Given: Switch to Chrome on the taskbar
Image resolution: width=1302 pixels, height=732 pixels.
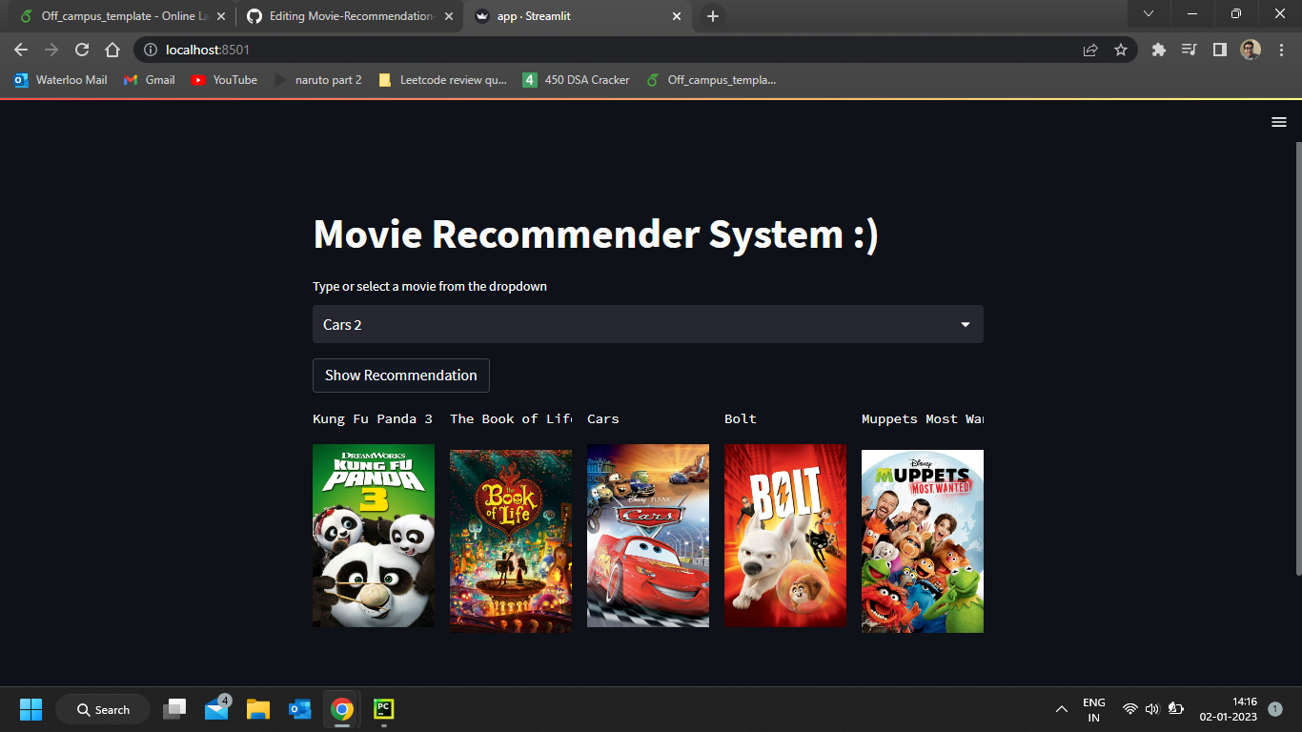Looking at the screenshot, I should click(x=342, y=709).
